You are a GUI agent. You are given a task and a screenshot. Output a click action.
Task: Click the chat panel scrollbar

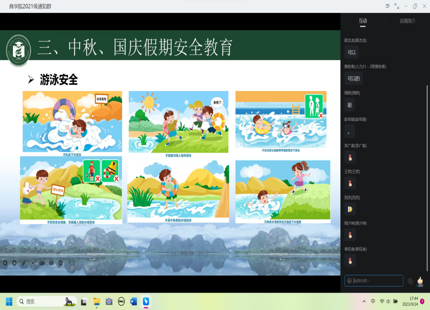coord(428,178)
